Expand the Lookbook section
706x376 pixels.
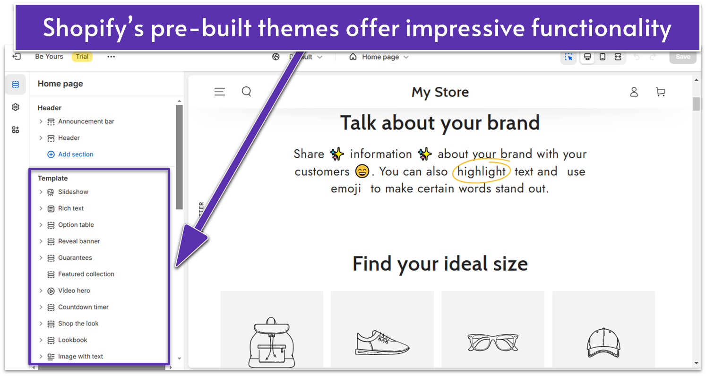(41, 340)
